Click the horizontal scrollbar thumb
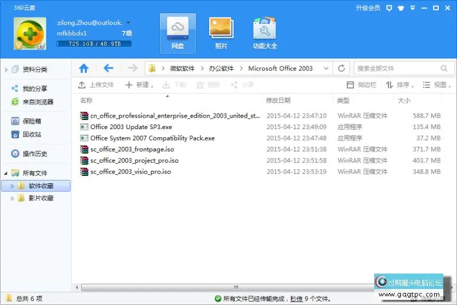 236,287
